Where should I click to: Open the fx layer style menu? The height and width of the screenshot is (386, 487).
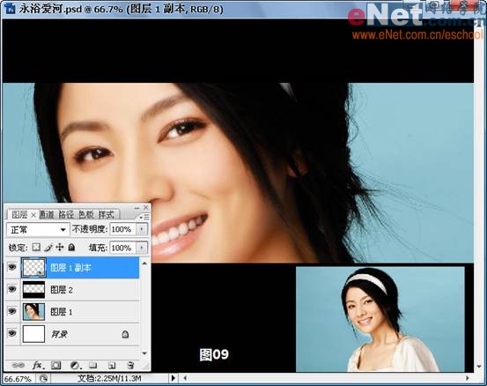click(38, 365)
